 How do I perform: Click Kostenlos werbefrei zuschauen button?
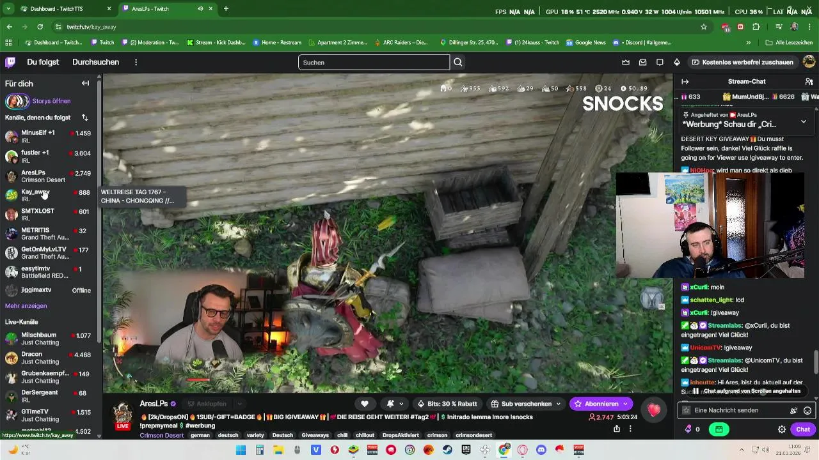[x=742, y=62]
